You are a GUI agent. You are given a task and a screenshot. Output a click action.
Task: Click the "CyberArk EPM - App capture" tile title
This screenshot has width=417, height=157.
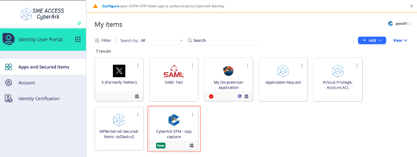pos(174,134)
